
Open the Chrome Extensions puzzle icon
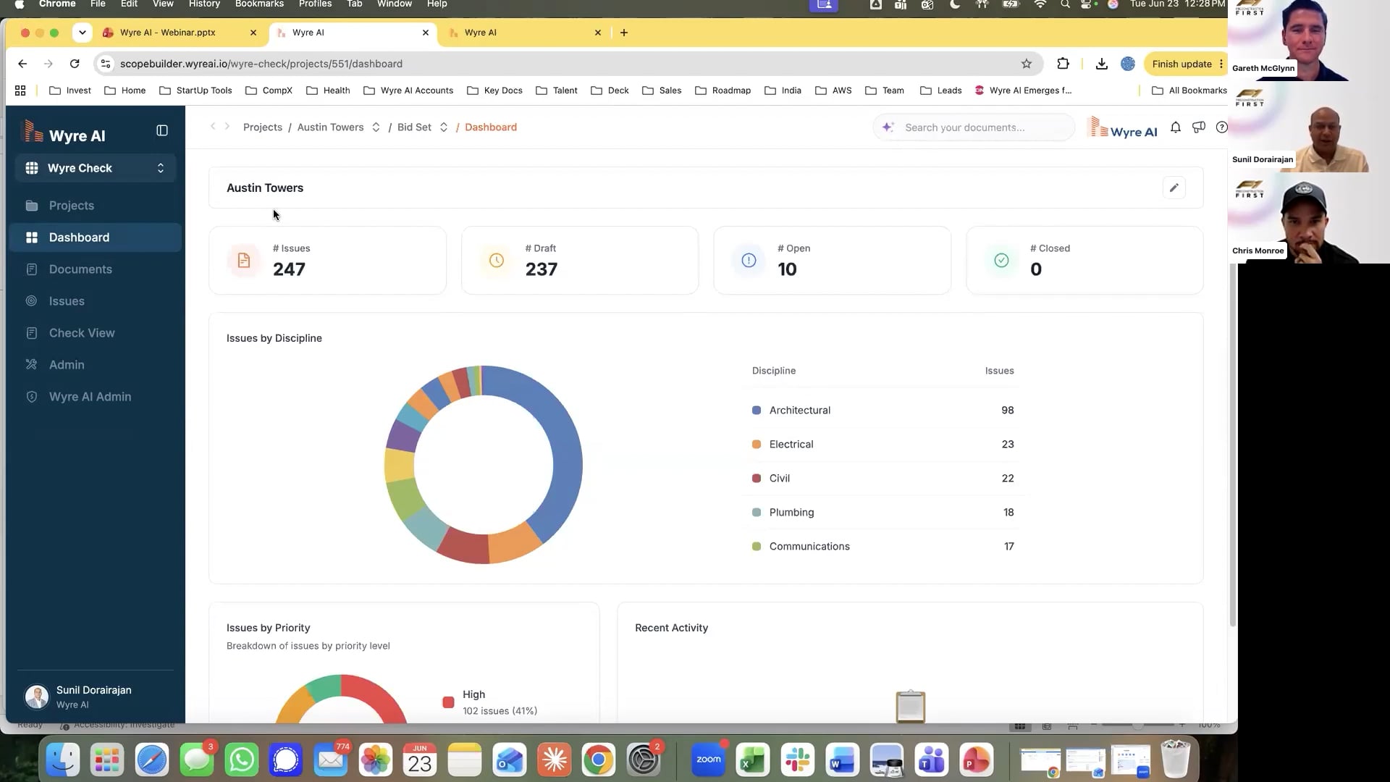1063,64
